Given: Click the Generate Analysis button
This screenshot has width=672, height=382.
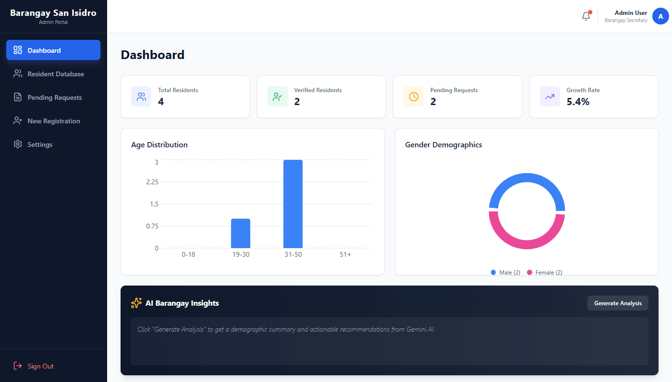Looking at the screenshot, I should point(618,303).
